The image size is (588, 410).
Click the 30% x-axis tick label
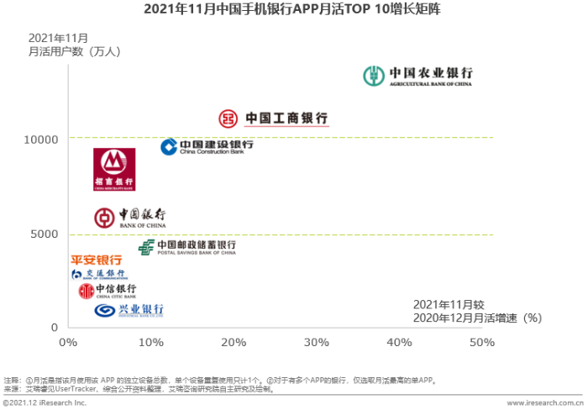317,342
